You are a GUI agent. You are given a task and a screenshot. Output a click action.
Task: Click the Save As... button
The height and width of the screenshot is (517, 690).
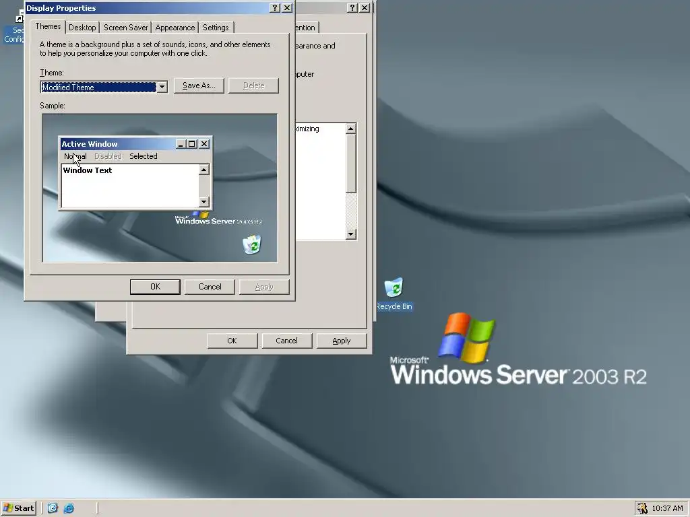tap(199, 85)
